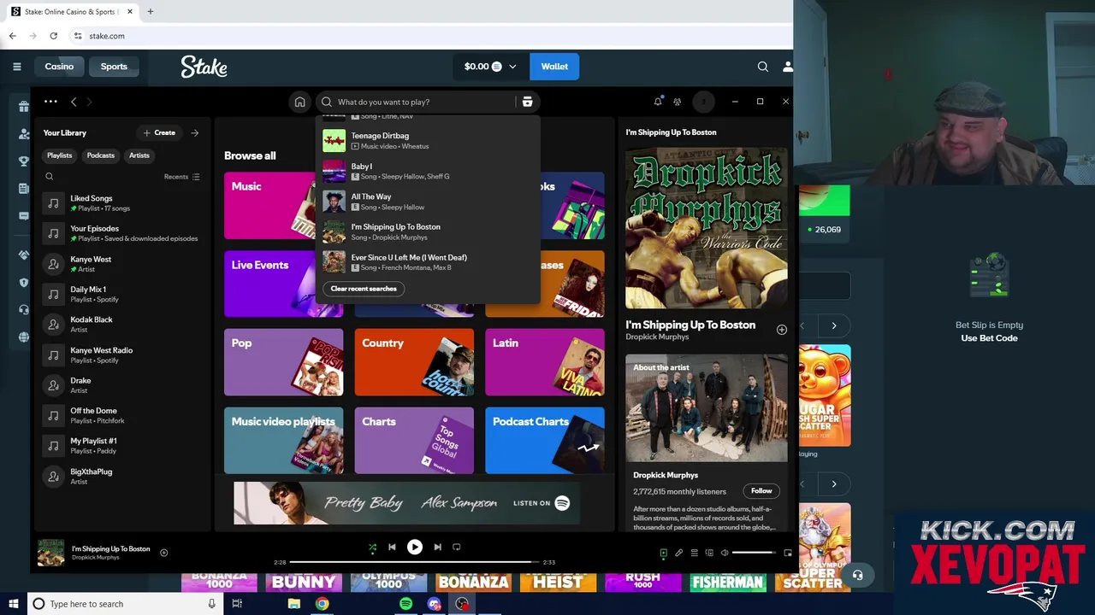Image resolution: width=1095 pixels, height=615 pixels.
Task: Open the Dropkick Murphys artist link under song title
Action: pyautogui.click(x=657, y=337)
